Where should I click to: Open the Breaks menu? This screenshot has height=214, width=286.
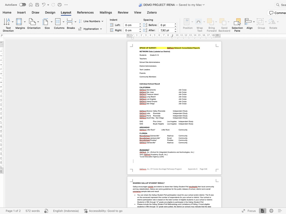coord(71,24)
